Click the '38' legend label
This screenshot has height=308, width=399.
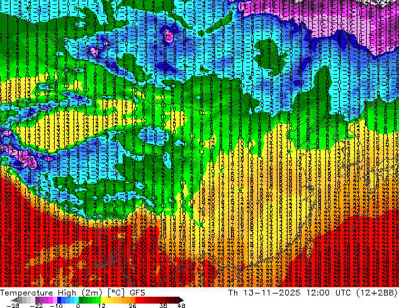tap(164, 305)
